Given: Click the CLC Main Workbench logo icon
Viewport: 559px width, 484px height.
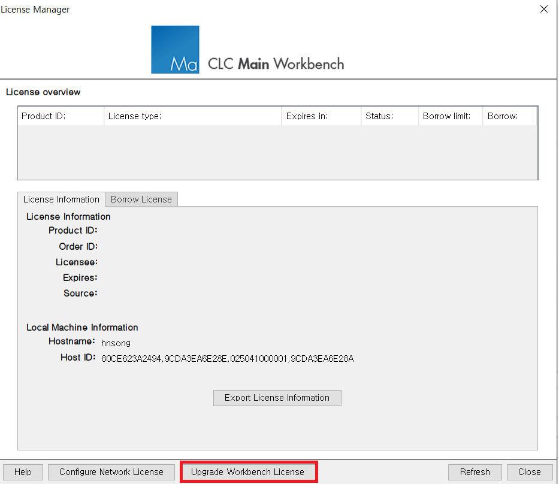Looking at the screenshot, I should tap(175, 50).
